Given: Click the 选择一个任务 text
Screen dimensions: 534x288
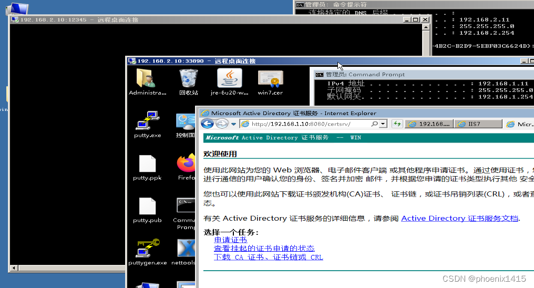Looking at the screenshot, I should click(x=231, y=232).
